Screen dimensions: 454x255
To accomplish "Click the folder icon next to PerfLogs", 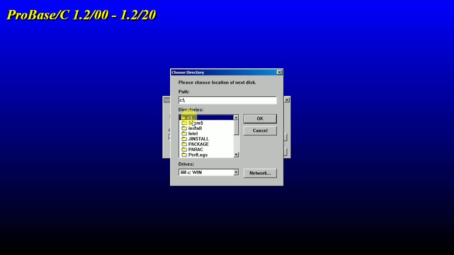I will [184, 155].
